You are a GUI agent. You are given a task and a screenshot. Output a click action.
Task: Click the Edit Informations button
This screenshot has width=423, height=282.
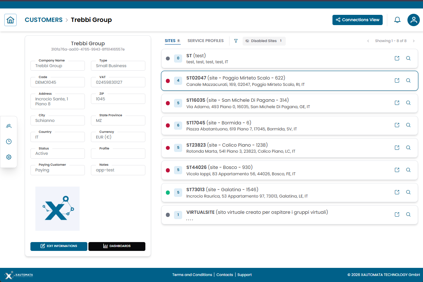59,246
